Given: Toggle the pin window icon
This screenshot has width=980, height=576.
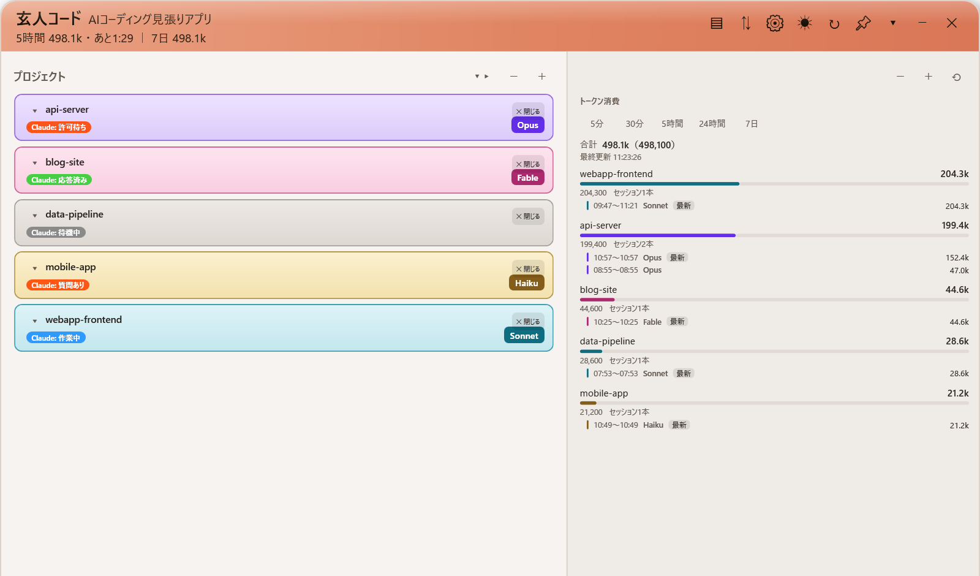Looking at the screenshot, I should coord(863,24).
